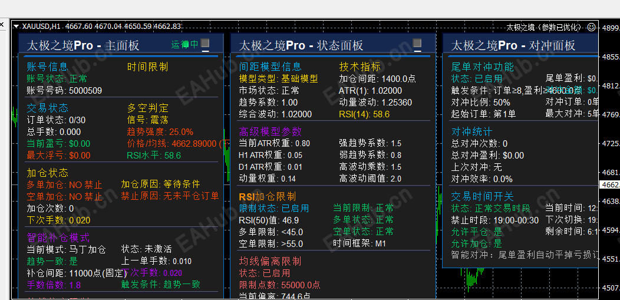Screen dimensions: 620x300
Task: Click the XAUUSD,H1 chart symbol text
Action: [x=41, y=27]
